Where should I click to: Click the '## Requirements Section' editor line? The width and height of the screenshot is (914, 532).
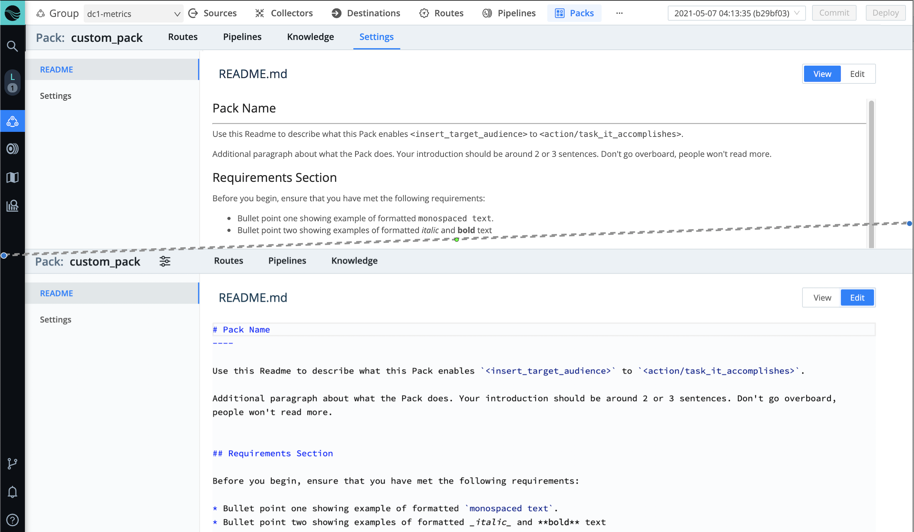coord(273,453)
